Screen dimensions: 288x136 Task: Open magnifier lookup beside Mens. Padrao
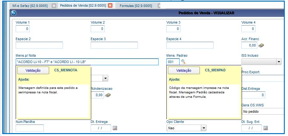click(x=183, y=62)
